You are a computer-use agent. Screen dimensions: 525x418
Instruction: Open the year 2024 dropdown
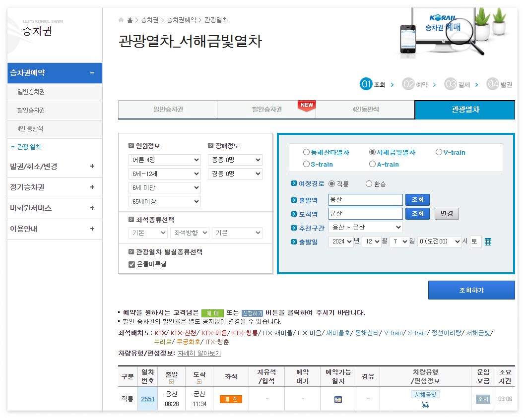(x=341, y=241)
